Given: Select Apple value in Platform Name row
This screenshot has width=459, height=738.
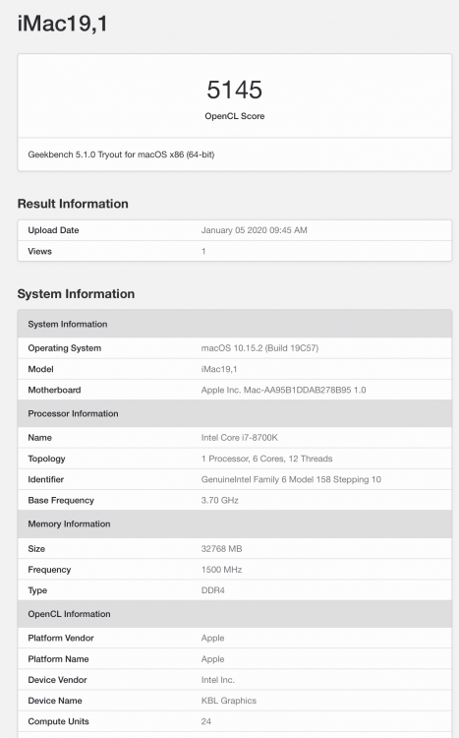Looking at the screenshot, I should (x=212, y=659).
